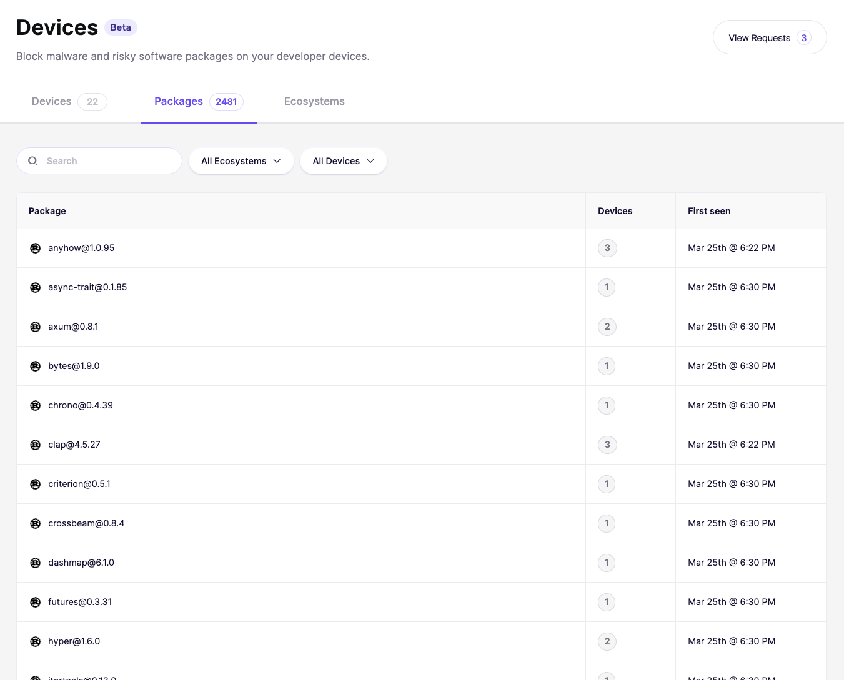
Task: Focus the Search input field
Action: pos(99,161)
